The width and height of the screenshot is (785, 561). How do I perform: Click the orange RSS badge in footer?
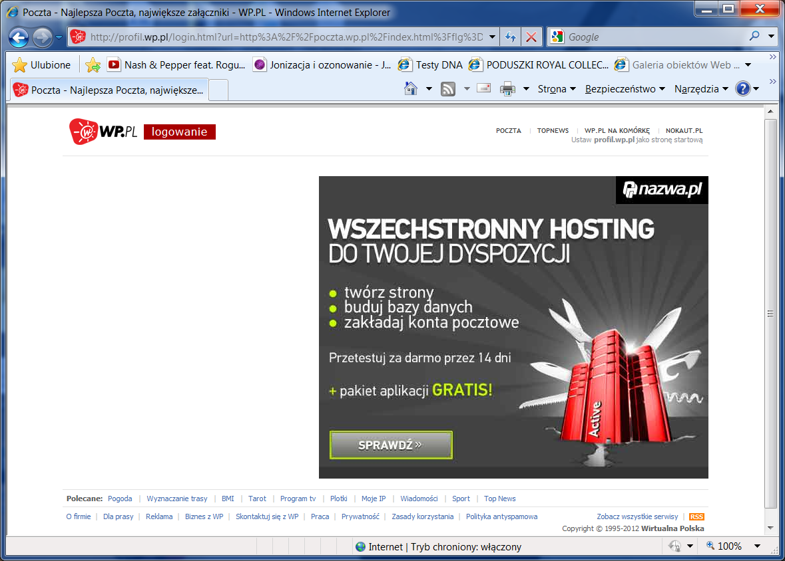click(696, 516)
